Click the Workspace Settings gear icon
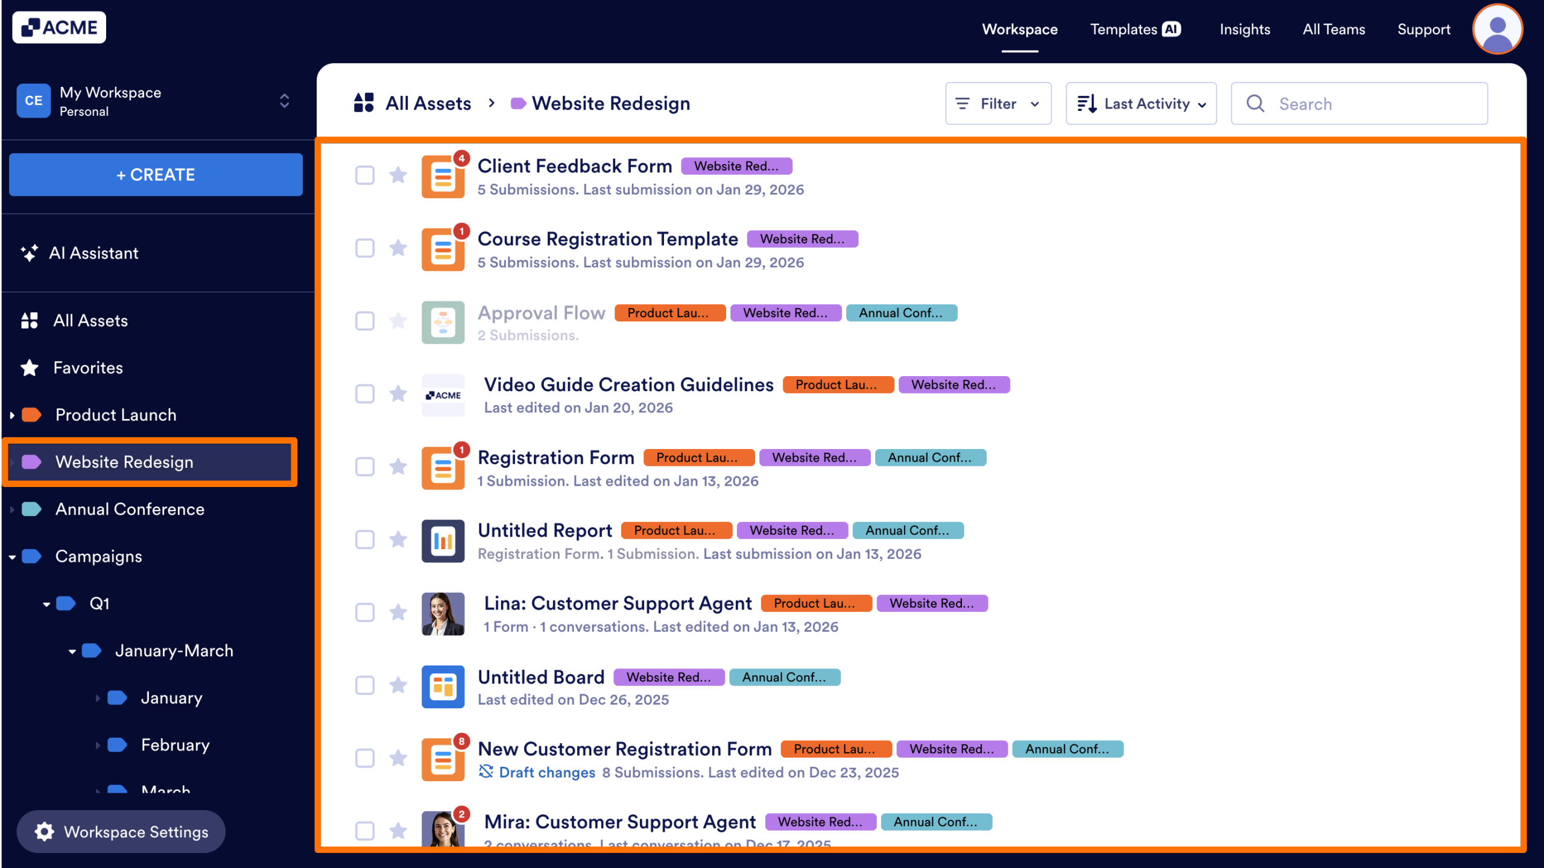This screenshot has width=1544, height=868. click(44, 832)
